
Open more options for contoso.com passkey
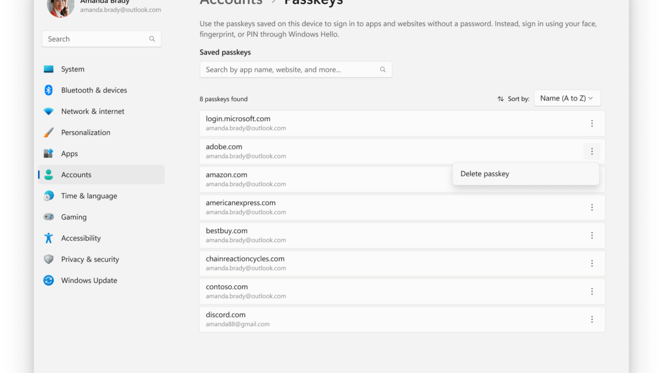coord(592,291)
